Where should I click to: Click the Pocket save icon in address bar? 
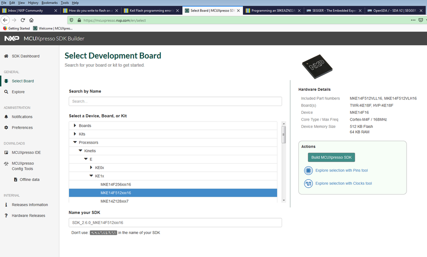pos(421,20)
